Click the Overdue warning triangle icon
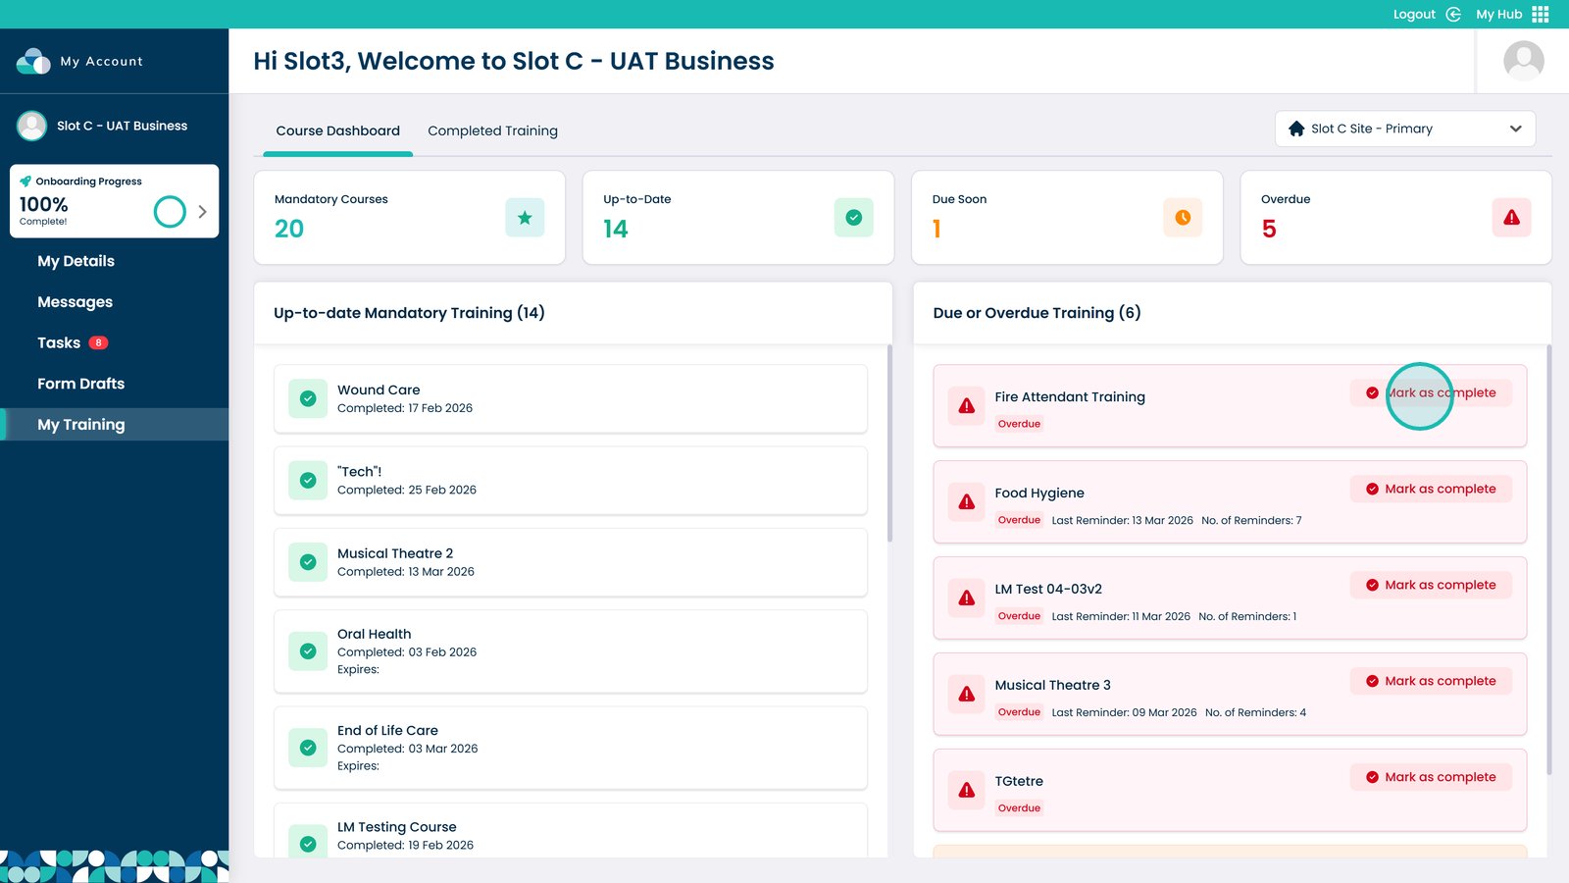 [1511, 218]
